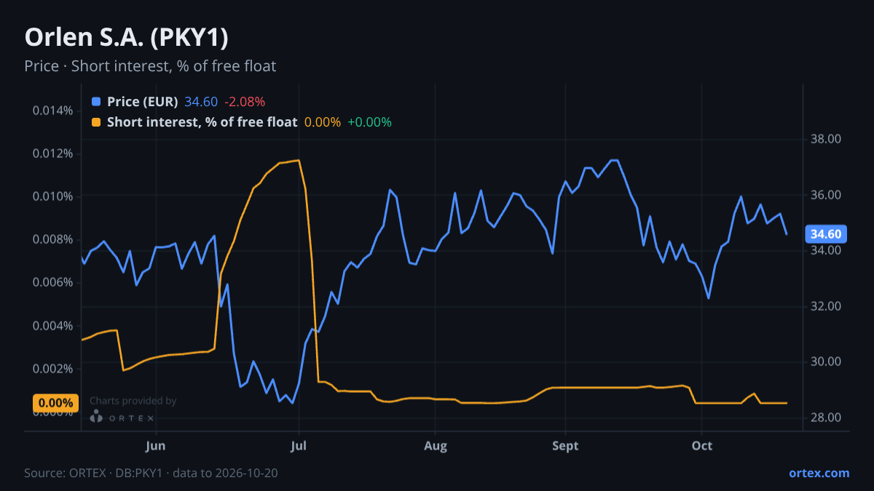
Task: Click the +0.00% short interest change value
Action: click(x=369, y=122)
